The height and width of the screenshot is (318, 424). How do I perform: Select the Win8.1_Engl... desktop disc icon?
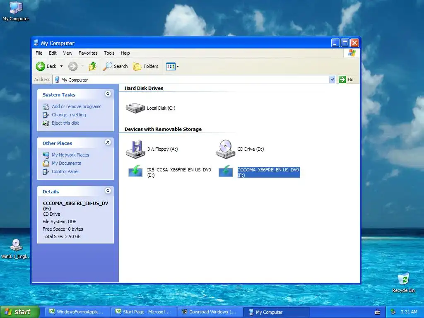(16, 249)
